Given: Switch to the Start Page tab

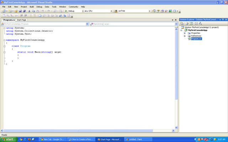Looking at the screenshot, I should click(21, 20).
